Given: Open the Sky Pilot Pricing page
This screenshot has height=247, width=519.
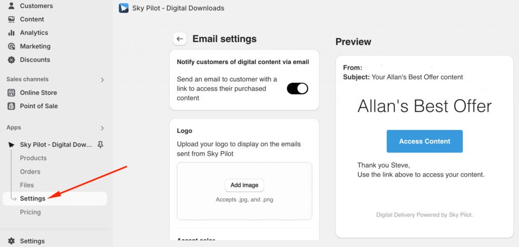Looking at the screenshot, I should (x=30, y=212).
